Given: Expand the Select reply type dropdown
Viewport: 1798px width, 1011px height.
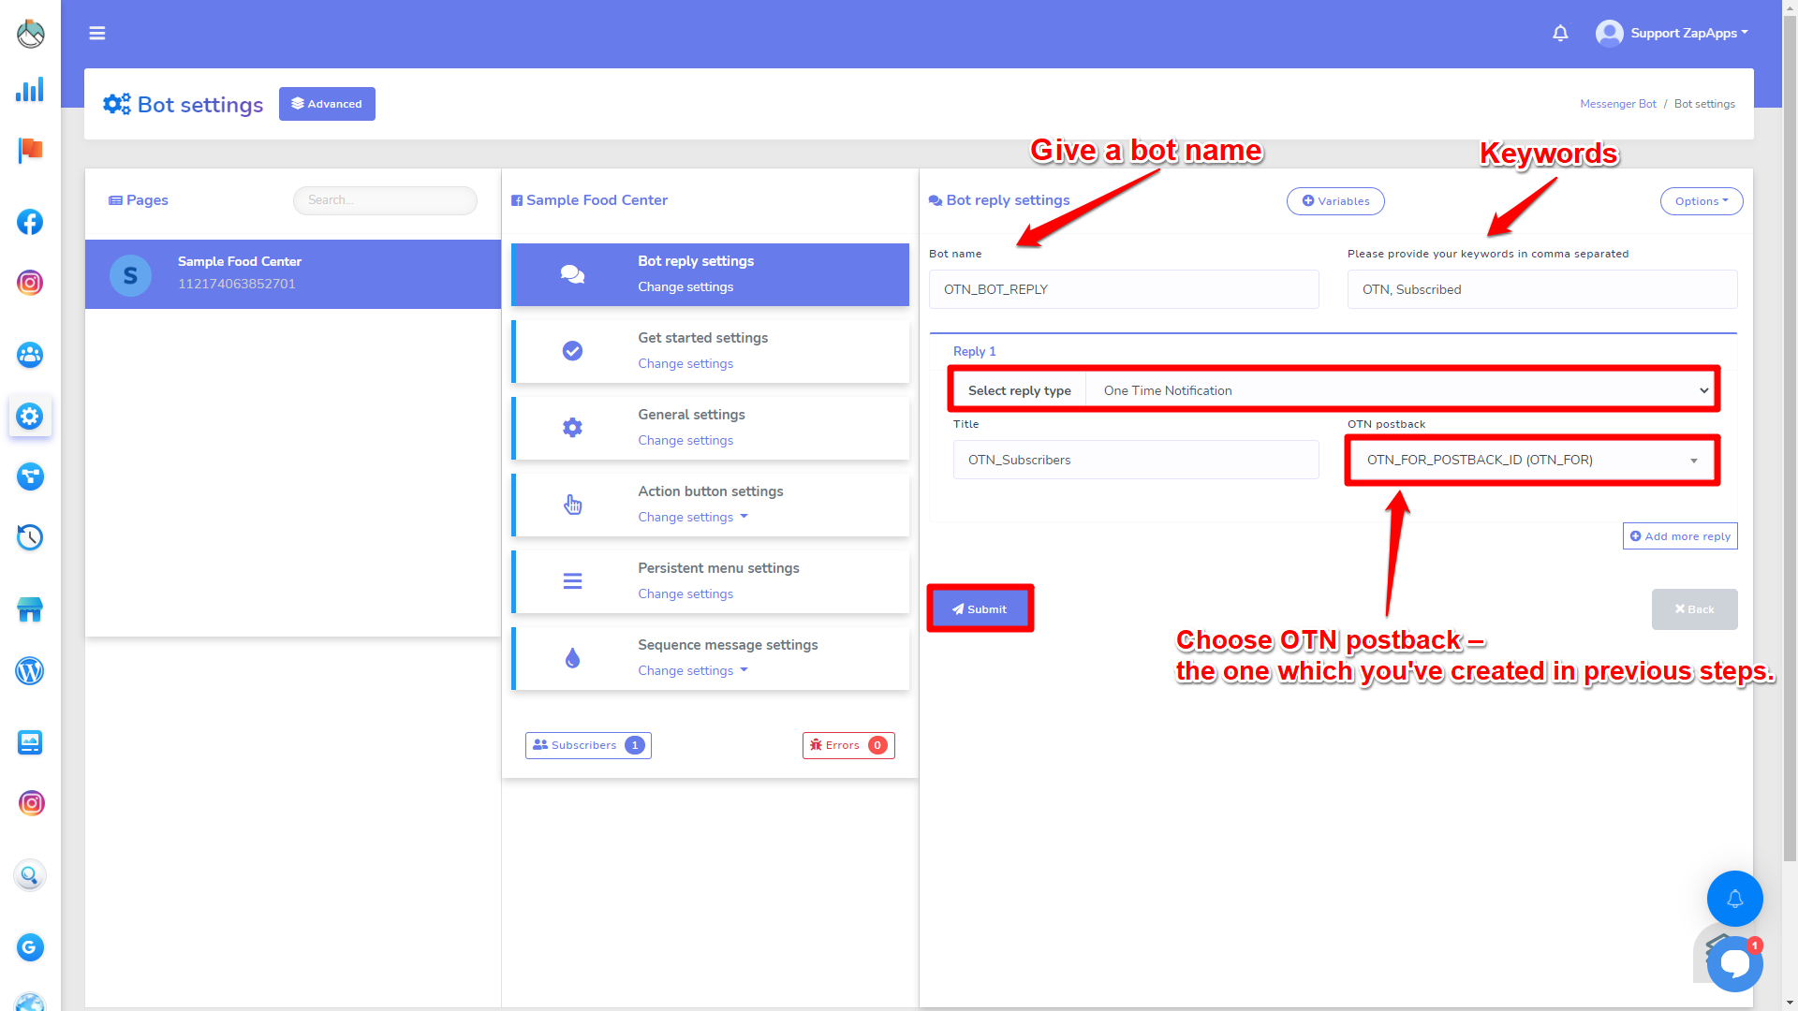Looking at the screenshot, I should [1401, 390].
